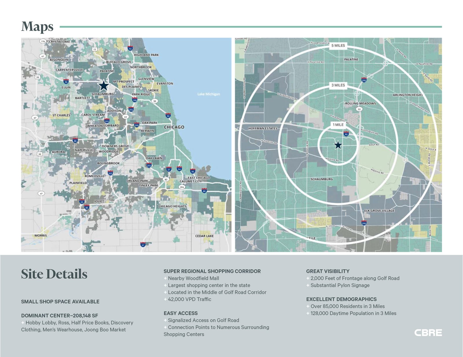
Task: Click the I-88 shield above Aurora
Action: click(75, 140)
